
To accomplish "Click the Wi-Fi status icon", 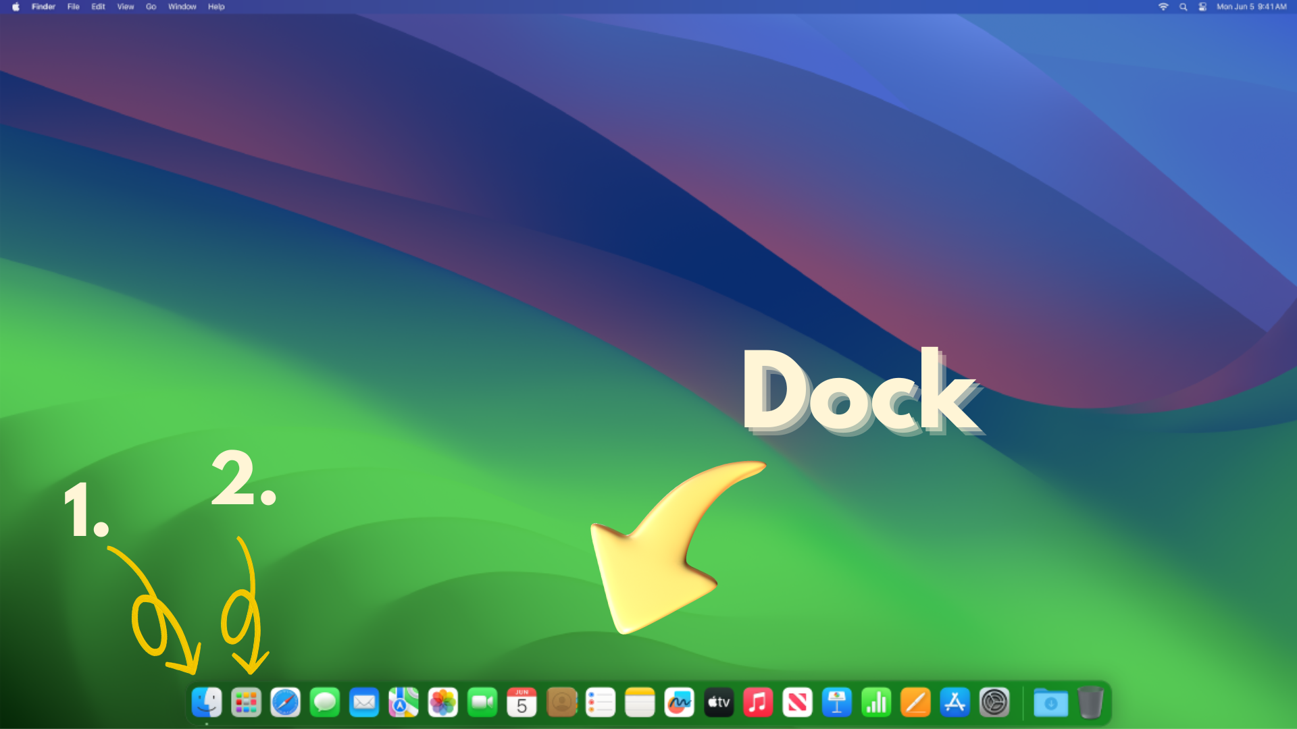I will [x=1163, y=7].
